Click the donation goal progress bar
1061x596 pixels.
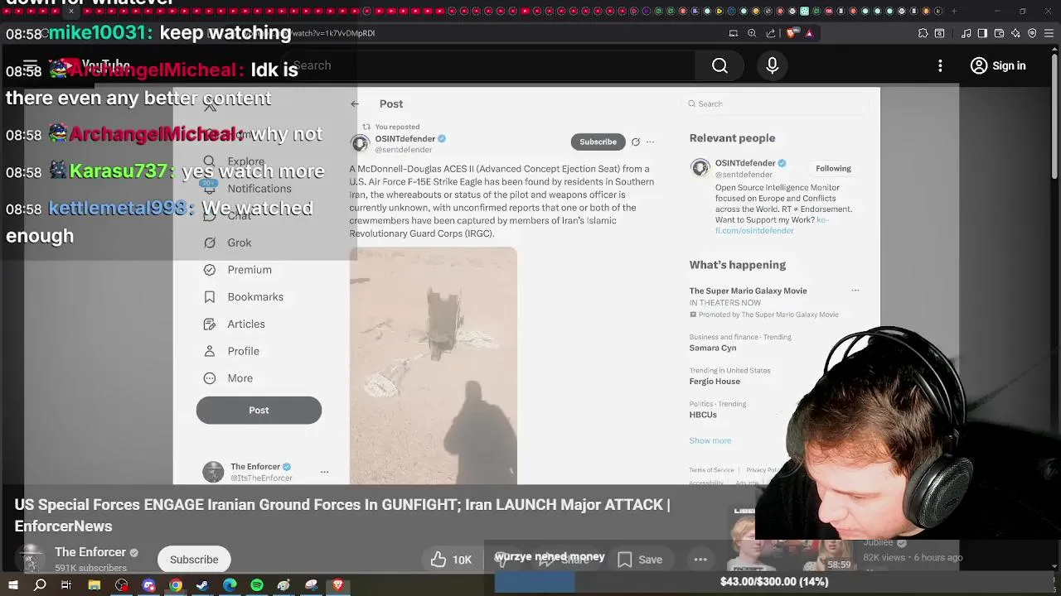[x=774, y=582]
